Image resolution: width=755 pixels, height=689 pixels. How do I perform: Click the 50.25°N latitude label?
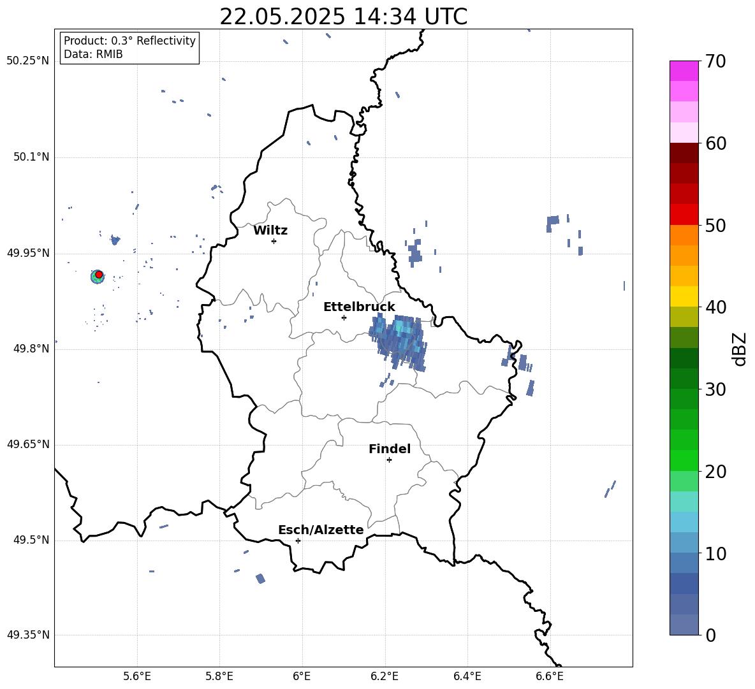pos(28,61)
